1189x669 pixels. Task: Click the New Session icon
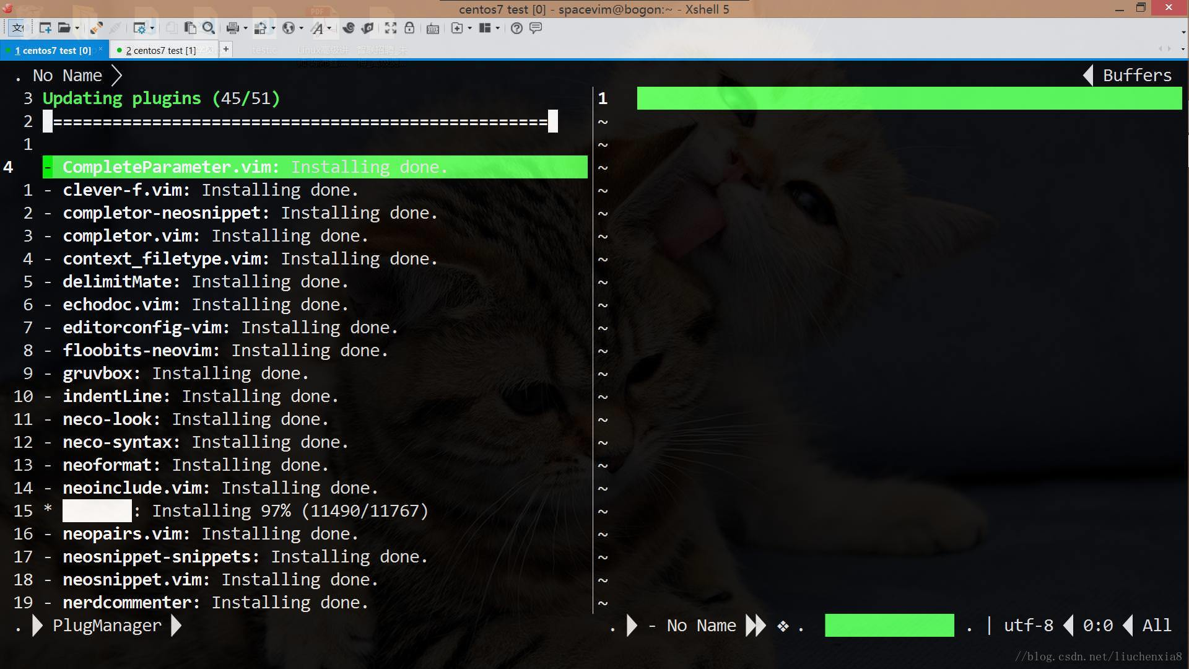(x=45, y=28)
